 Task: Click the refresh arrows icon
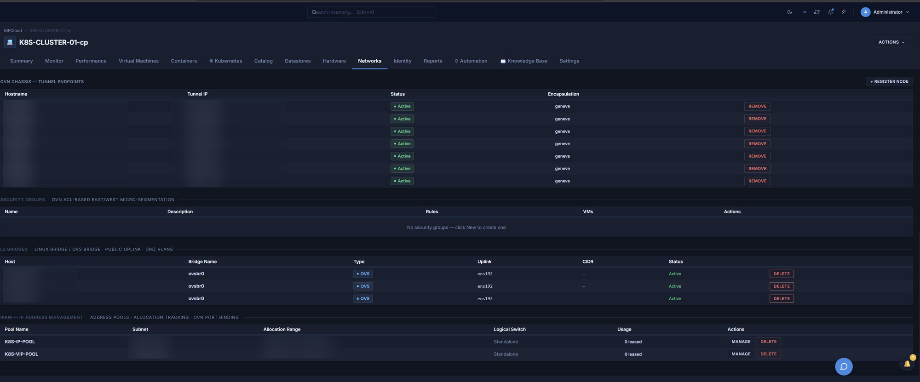point(816,12)
